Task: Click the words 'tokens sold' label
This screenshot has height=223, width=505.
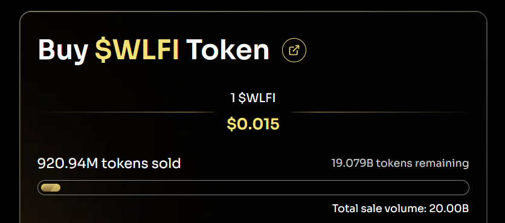Action: [x=141, y=163]
